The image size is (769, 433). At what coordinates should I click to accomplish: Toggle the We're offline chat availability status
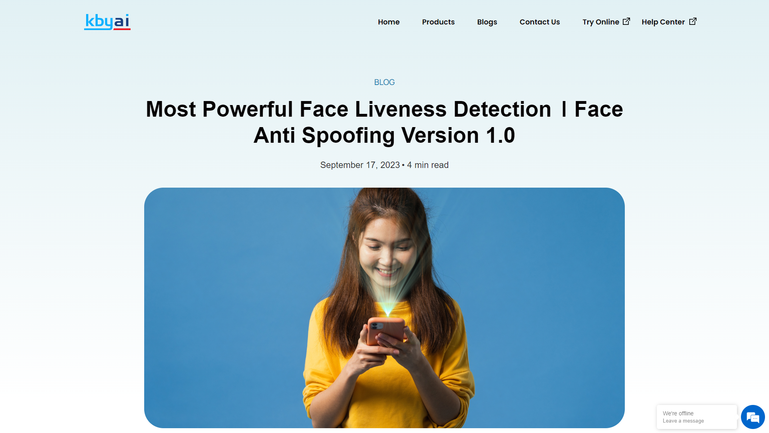pyautogui.click(x=678, y=413)
